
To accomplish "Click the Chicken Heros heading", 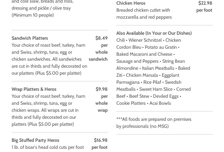I will pos(131,3).
